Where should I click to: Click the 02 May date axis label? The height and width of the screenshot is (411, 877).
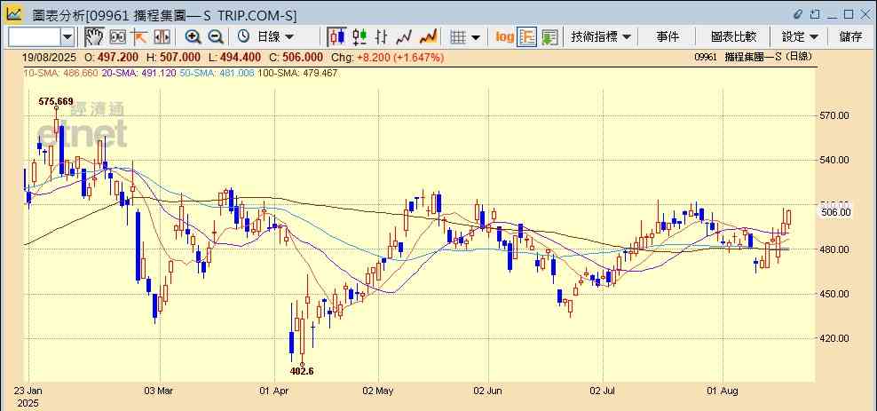[379, 391]
